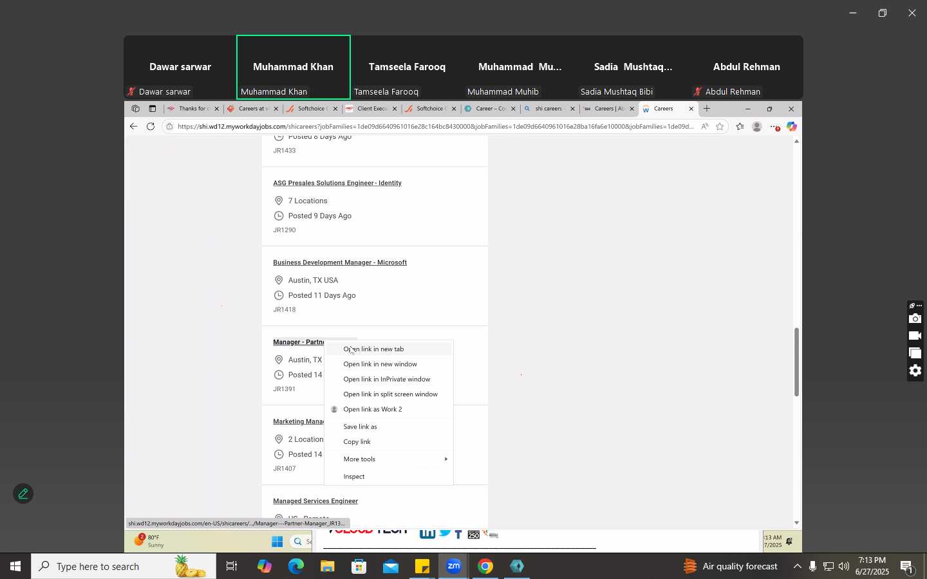
Task: Open the Copilot icon in shared Edge
Action: coord(792,127)
